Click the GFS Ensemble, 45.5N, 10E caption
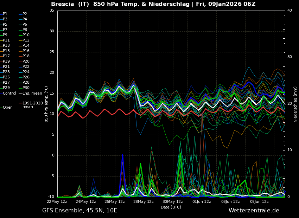 point(79,211)
